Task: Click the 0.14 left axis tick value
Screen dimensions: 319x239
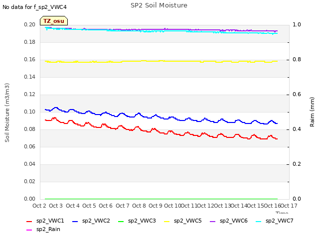Action: coord(30,77)
